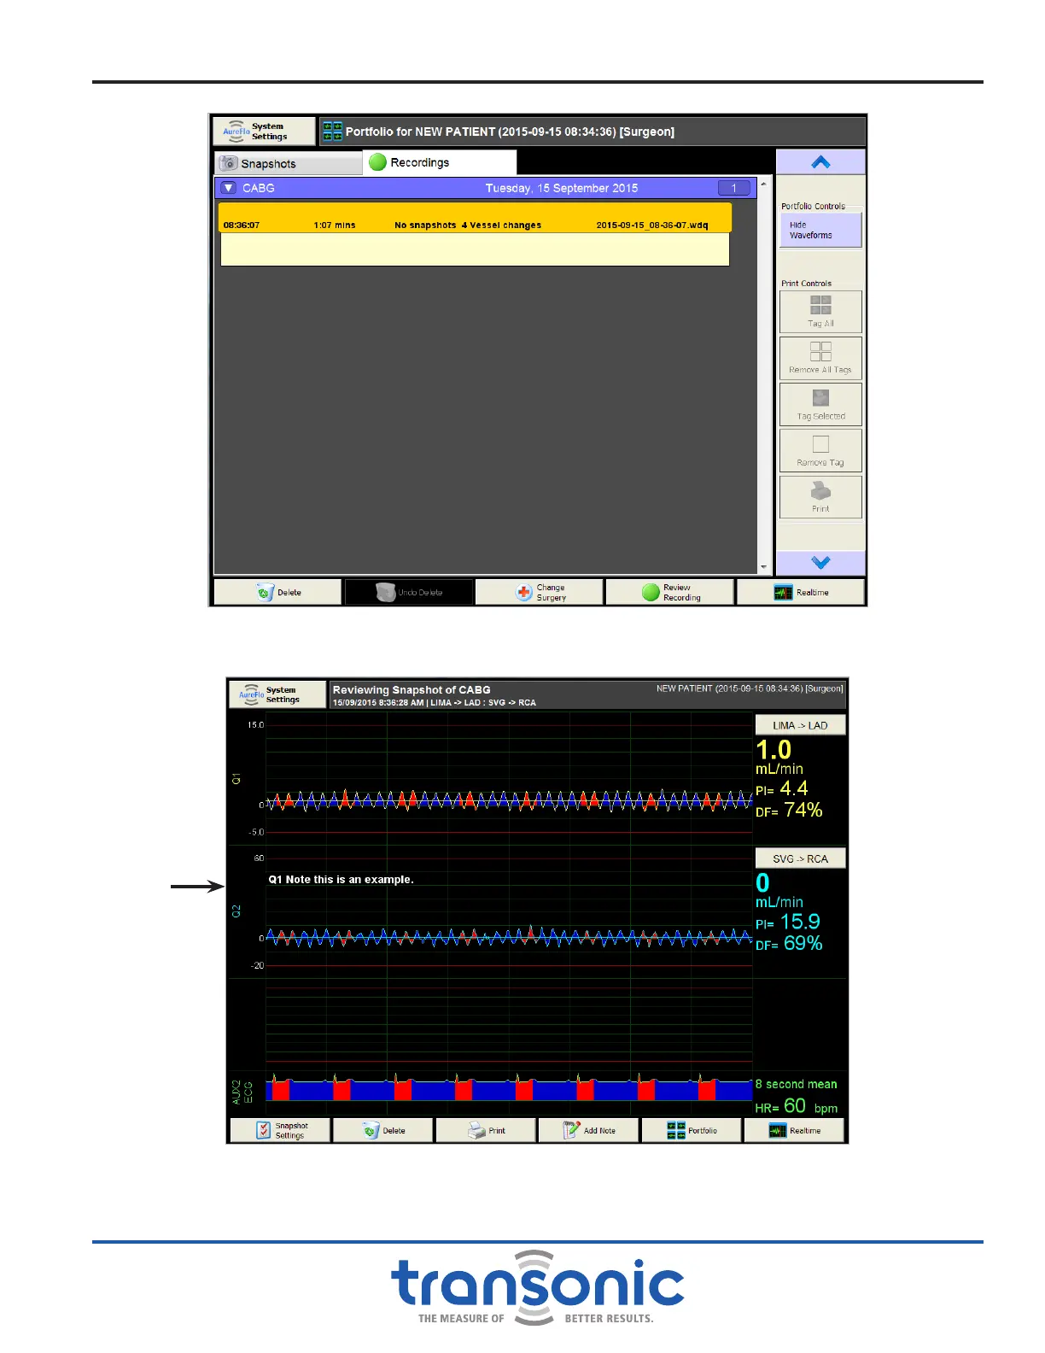Viewport: 1045px width, 1353px height.
Task: Open Portfolio from snapshot review
Action: 692,1130
